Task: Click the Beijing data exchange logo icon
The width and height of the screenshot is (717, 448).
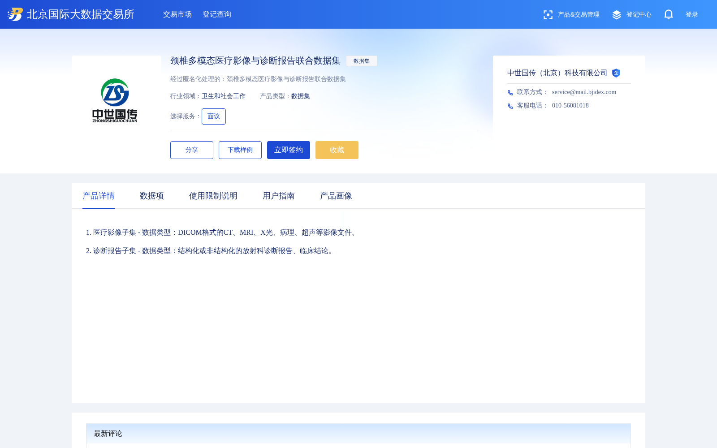Action: pos(15,14)
